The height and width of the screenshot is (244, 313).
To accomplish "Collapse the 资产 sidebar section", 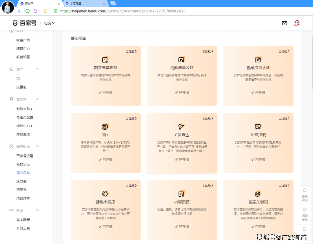I will point(37,69).
